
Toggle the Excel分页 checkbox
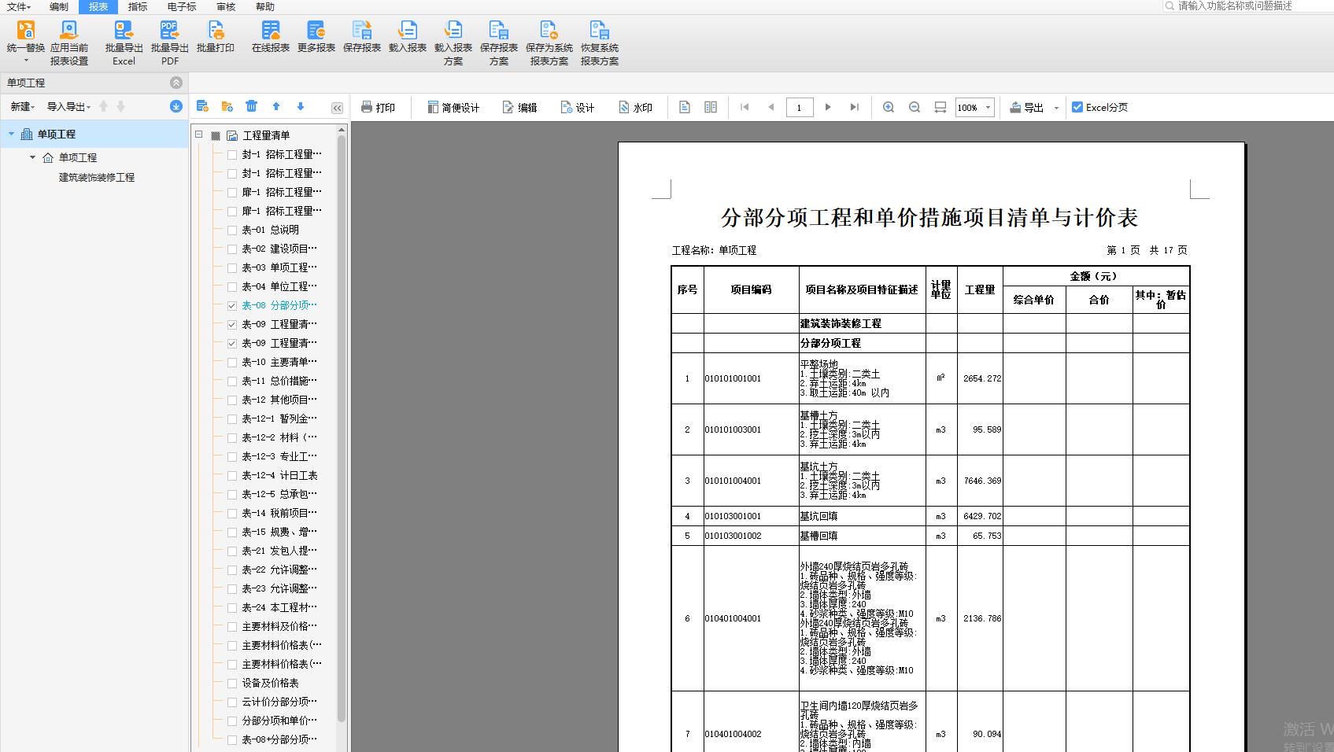coord(1077,107)
